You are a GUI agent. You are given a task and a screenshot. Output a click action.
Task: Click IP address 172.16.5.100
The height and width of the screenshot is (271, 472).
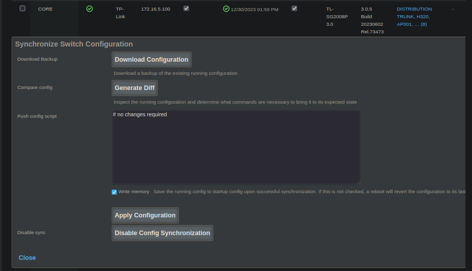pyautogui.click(x=156, y=9)
